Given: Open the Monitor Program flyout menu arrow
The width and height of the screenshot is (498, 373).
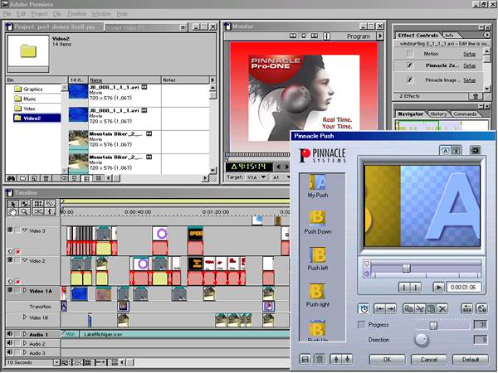Looking at the screenshot, I should click(380, 36).
